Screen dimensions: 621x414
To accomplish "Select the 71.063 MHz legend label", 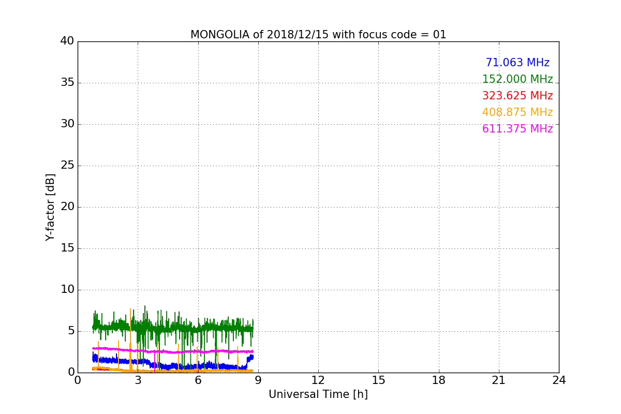I will point(517,63).
